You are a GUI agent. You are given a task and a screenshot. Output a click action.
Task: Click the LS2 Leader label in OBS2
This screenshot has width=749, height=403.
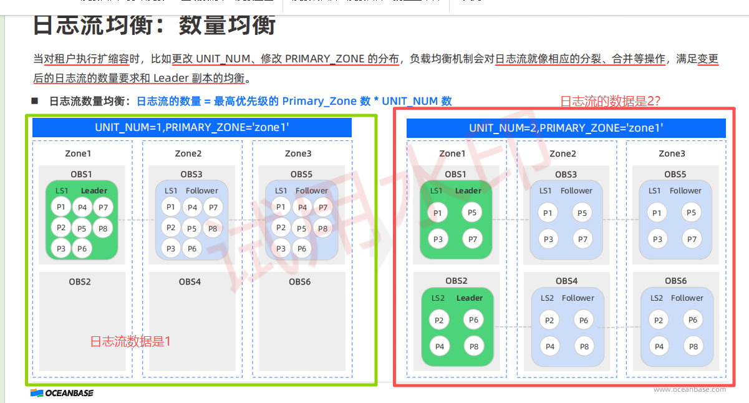tap(457, 298)
